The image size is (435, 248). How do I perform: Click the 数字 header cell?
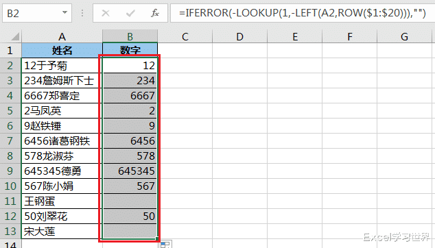point(130,51)
